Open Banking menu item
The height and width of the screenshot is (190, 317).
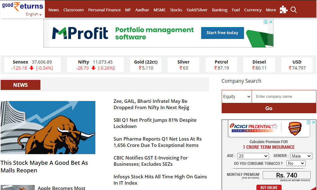(219, 10)
